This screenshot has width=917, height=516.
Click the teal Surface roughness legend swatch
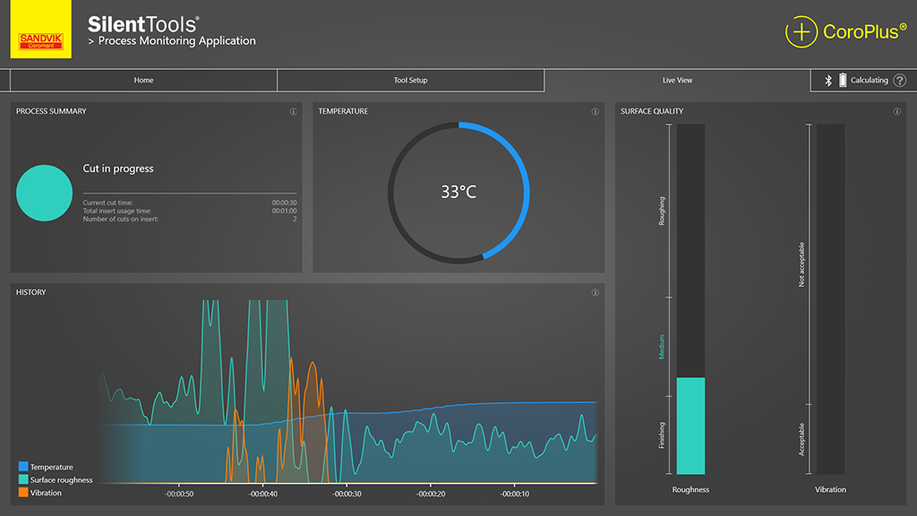tap(23, 479)
